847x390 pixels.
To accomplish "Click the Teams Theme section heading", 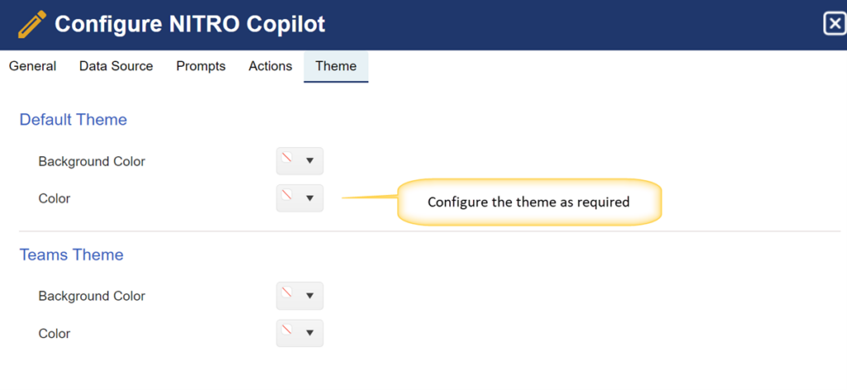I will click(x=71, y=254).
